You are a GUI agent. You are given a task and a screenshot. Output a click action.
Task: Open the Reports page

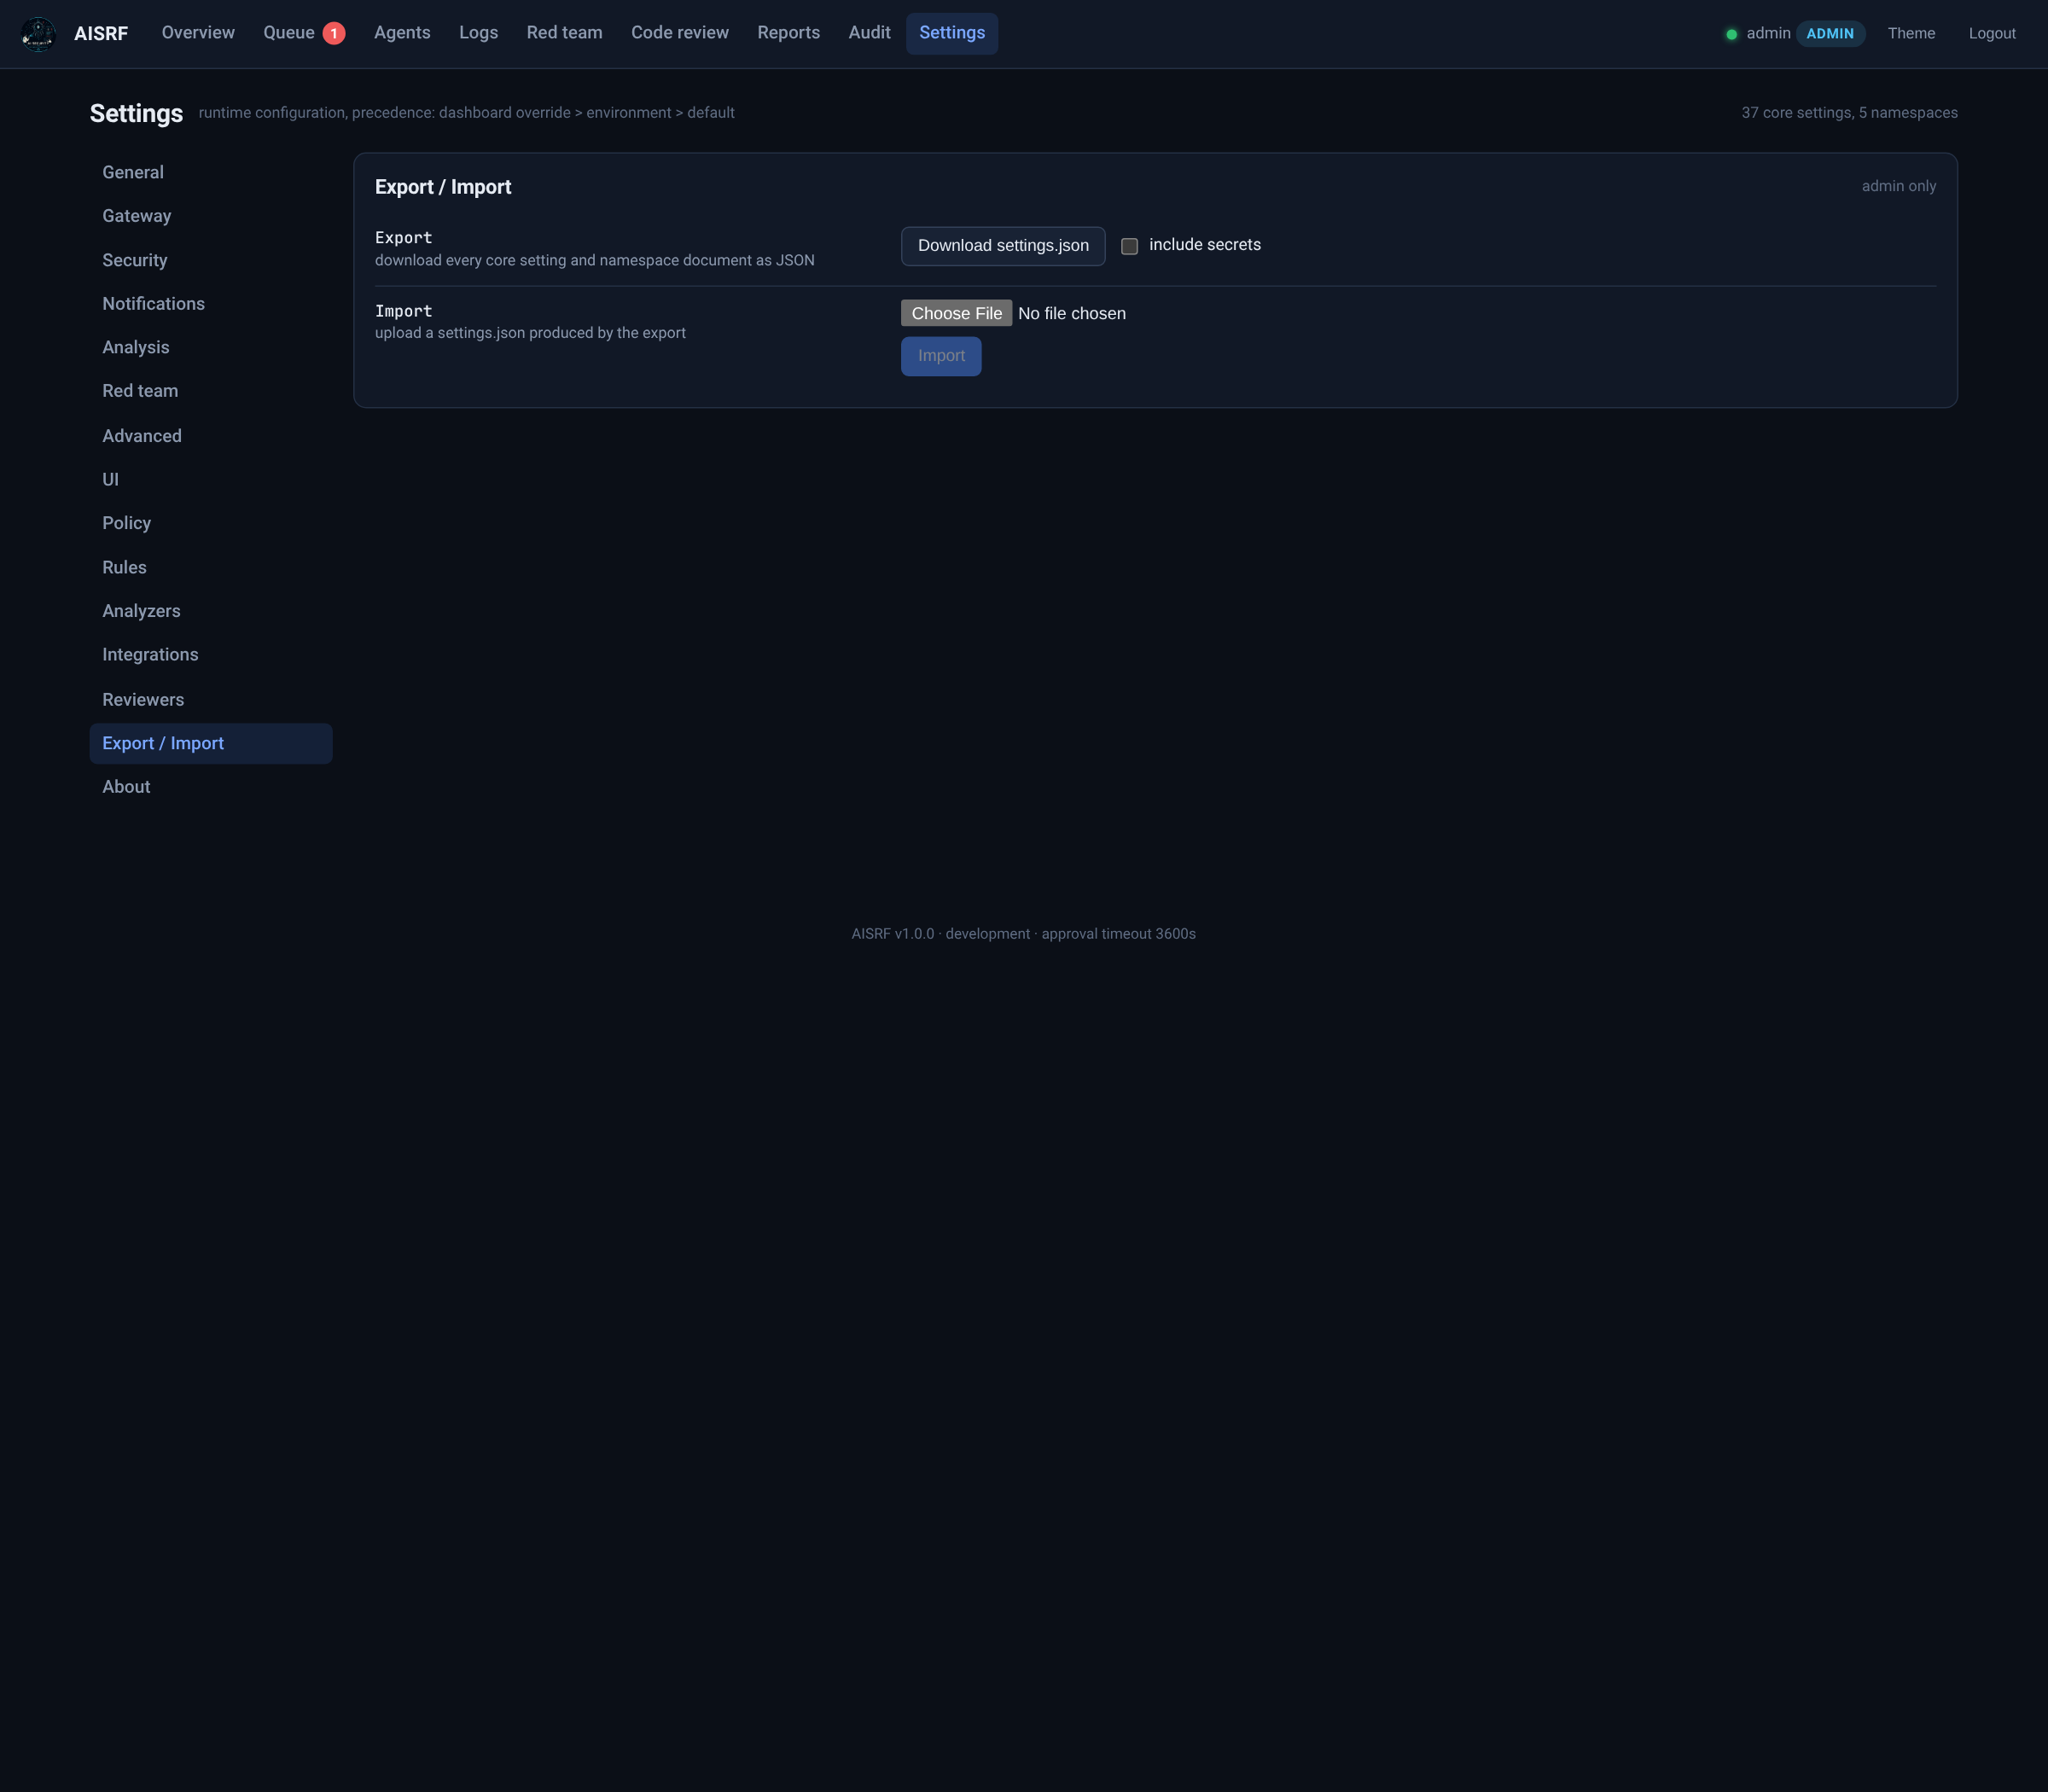(x=788, y=33)
